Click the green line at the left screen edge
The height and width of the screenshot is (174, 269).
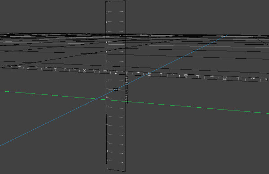[x=1, y=91]
